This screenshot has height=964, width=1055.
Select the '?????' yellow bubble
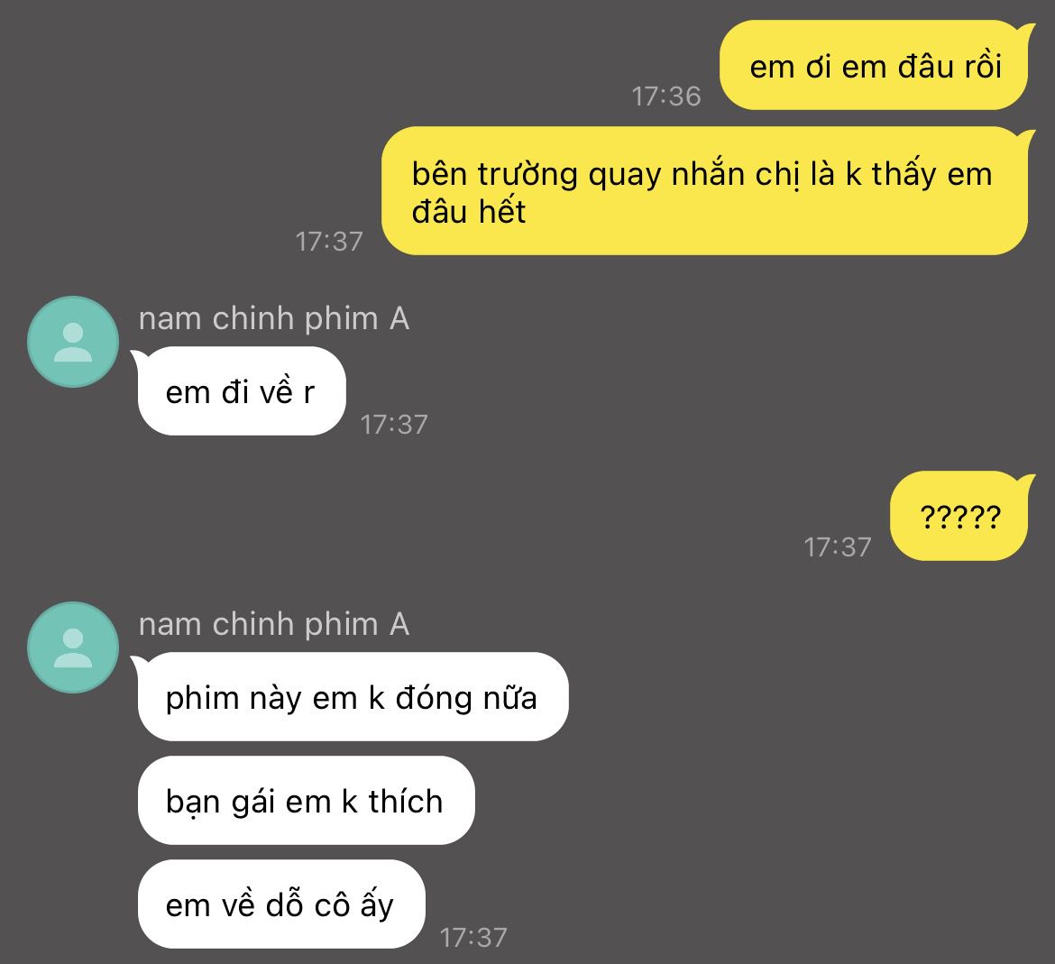[x=961, y=516]
